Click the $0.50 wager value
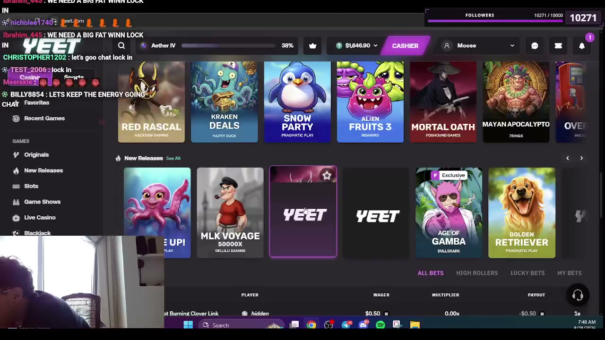Screen dimensions: 605x340 [x=372, y=314]
